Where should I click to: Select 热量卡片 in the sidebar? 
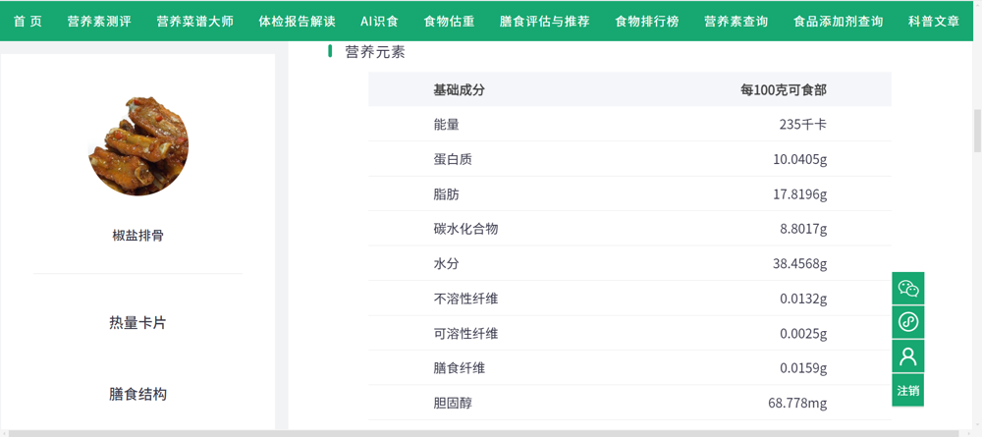point(137,322)
